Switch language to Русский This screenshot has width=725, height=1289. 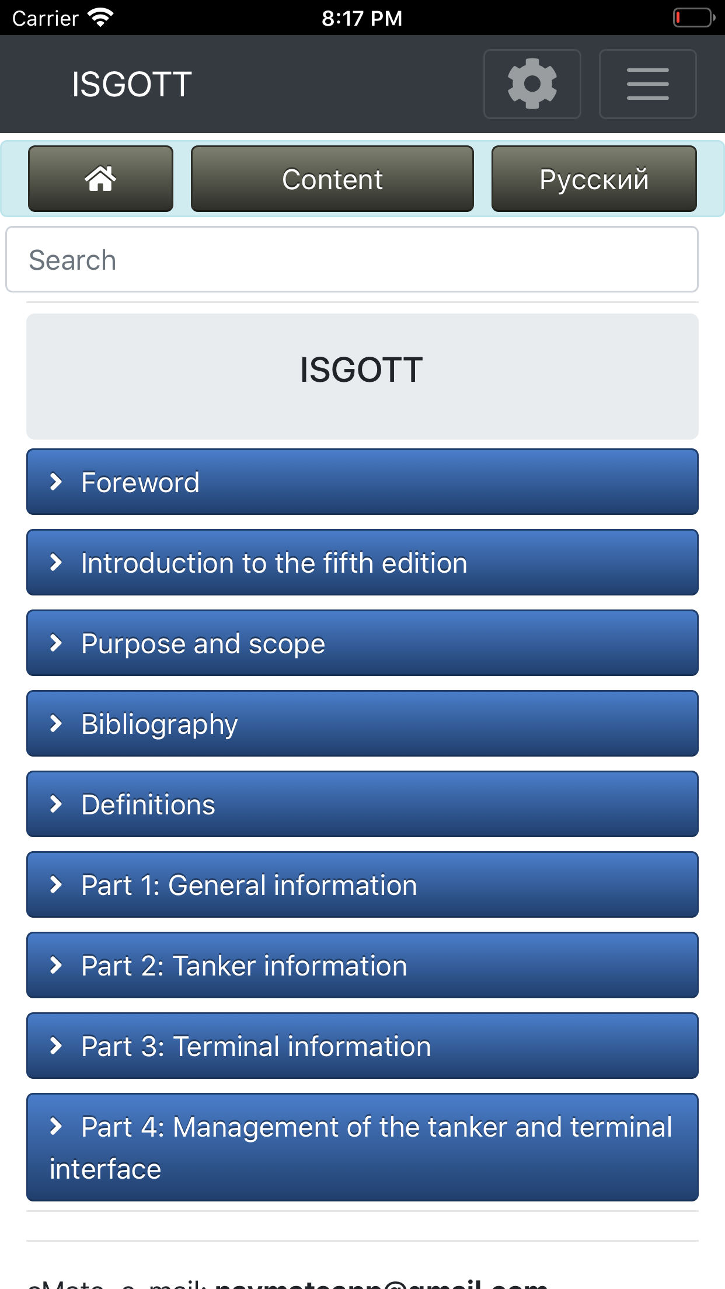click(594, 179)
